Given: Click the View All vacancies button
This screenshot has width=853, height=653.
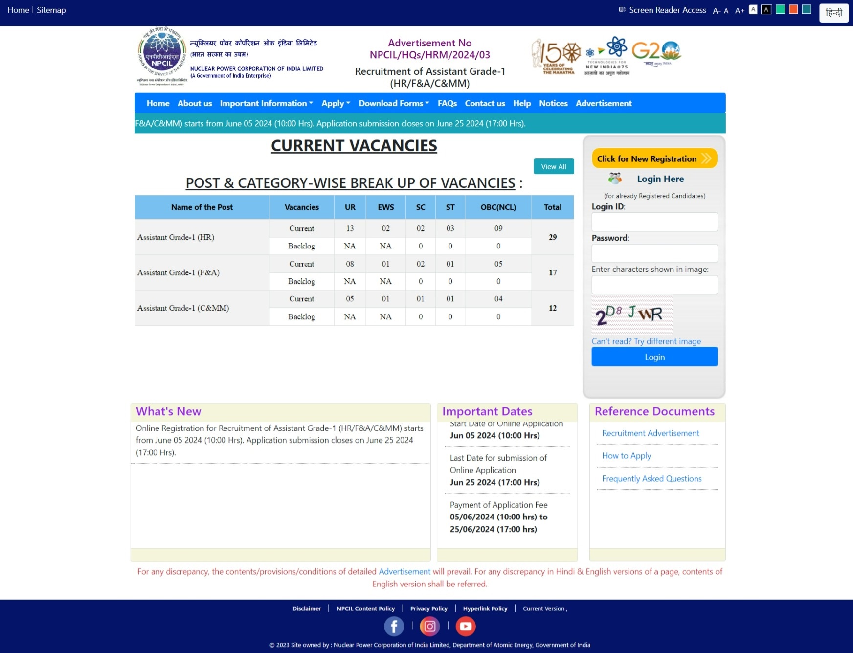Looking at the screenshot, I should pos(554,166).
